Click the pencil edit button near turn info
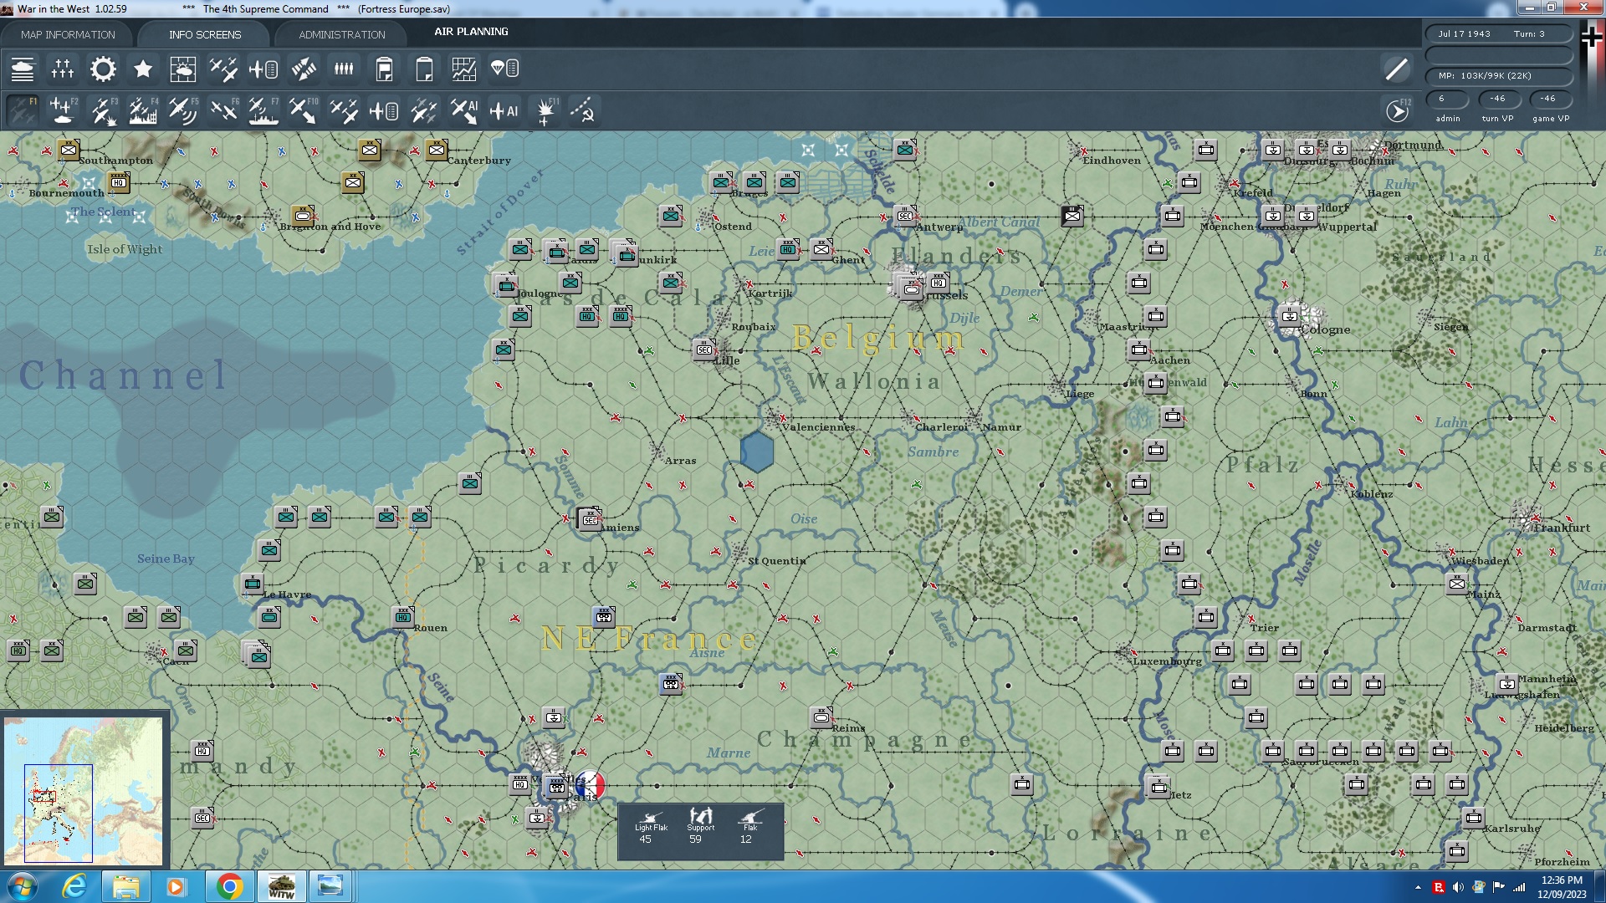This screenshot has width=1606, height=903. click(x=1395, y=69)
